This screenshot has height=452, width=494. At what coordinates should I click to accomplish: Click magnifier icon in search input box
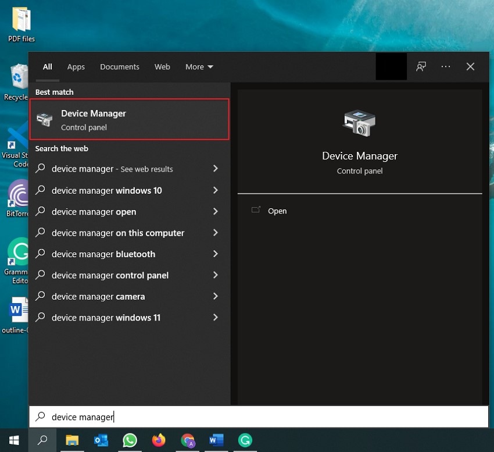click(40, 417)
